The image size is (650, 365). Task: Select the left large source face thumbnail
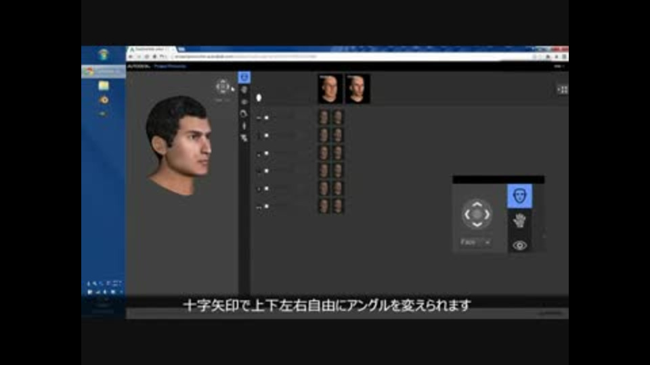pos(330,89)
